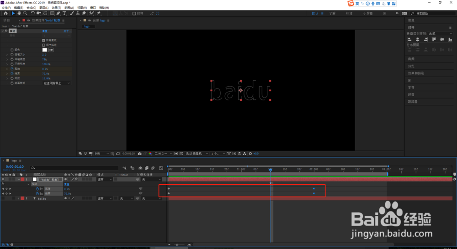Click the Graph Editor icon in timeline

(x=161, y=168)
